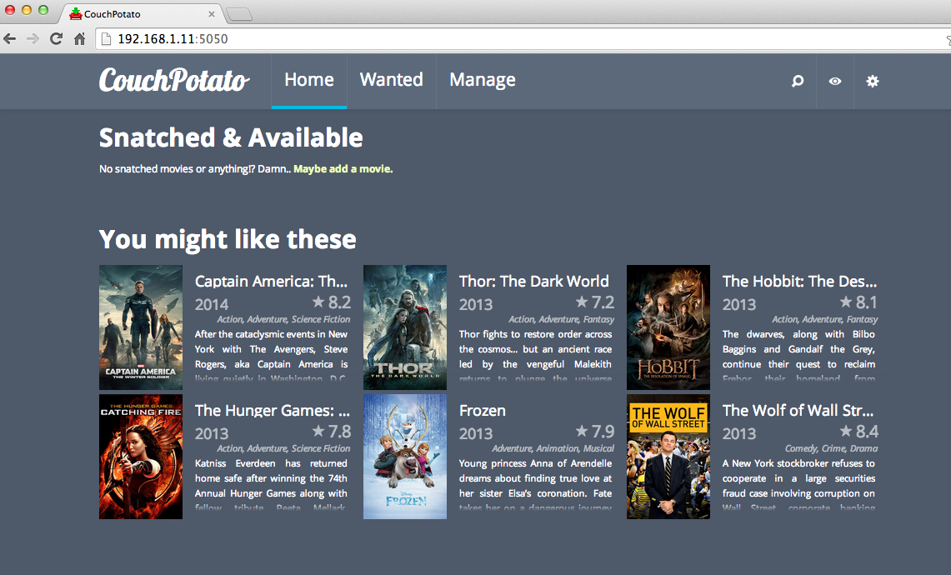Click the Frozen plot description text
This screenshot has width=951, height=575.
pyautogui.click(x=536, y=486)
